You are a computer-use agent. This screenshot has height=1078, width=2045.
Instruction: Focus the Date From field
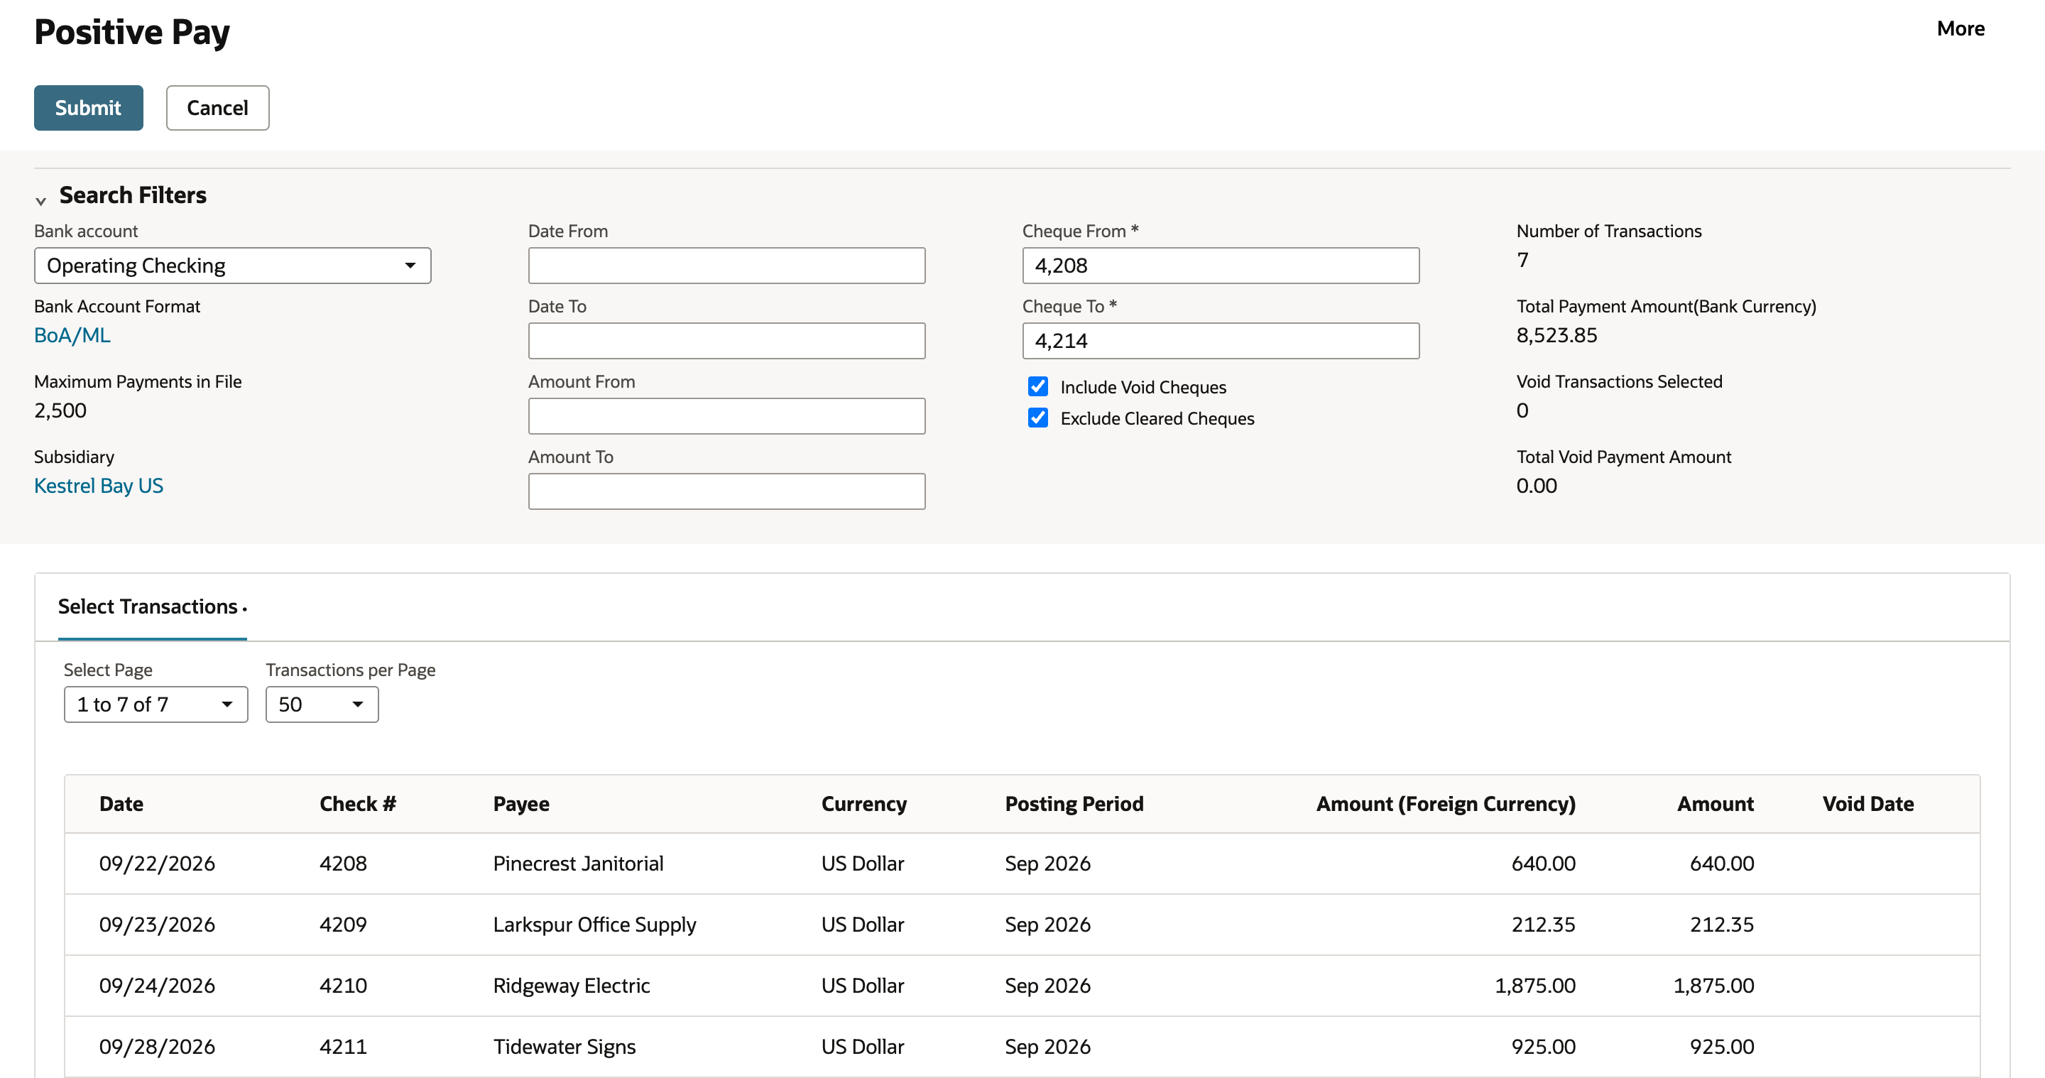point(726,265)
